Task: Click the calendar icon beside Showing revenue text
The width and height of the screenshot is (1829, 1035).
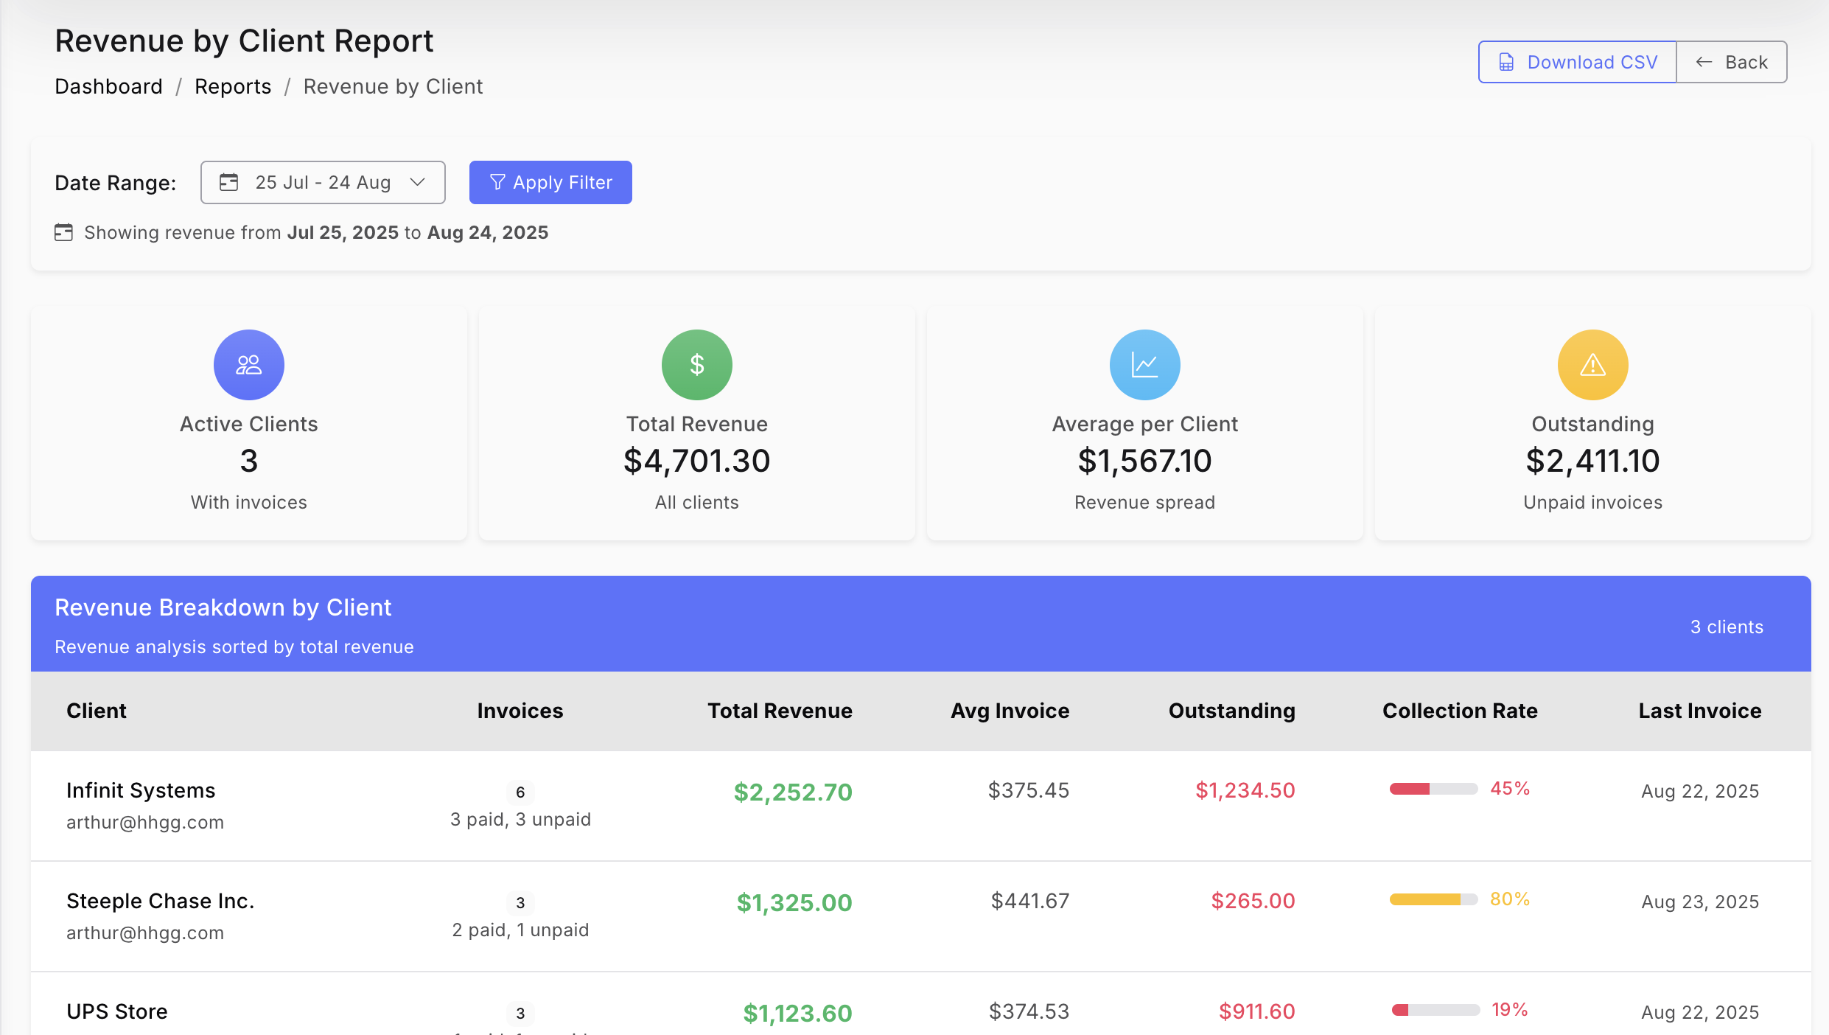Action: [x=64, y=233]
